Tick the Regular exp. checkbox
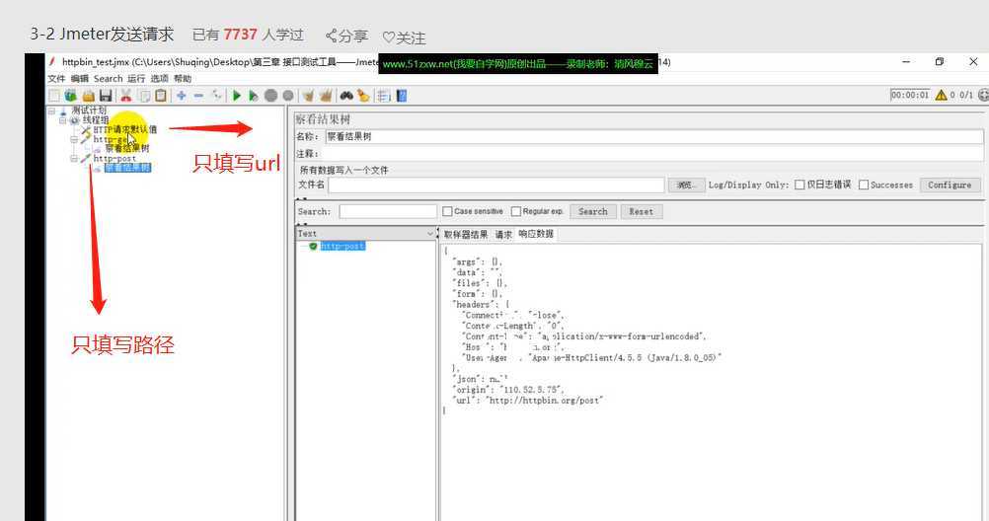The width and height of the screenshot is (989, 521). 516,211
